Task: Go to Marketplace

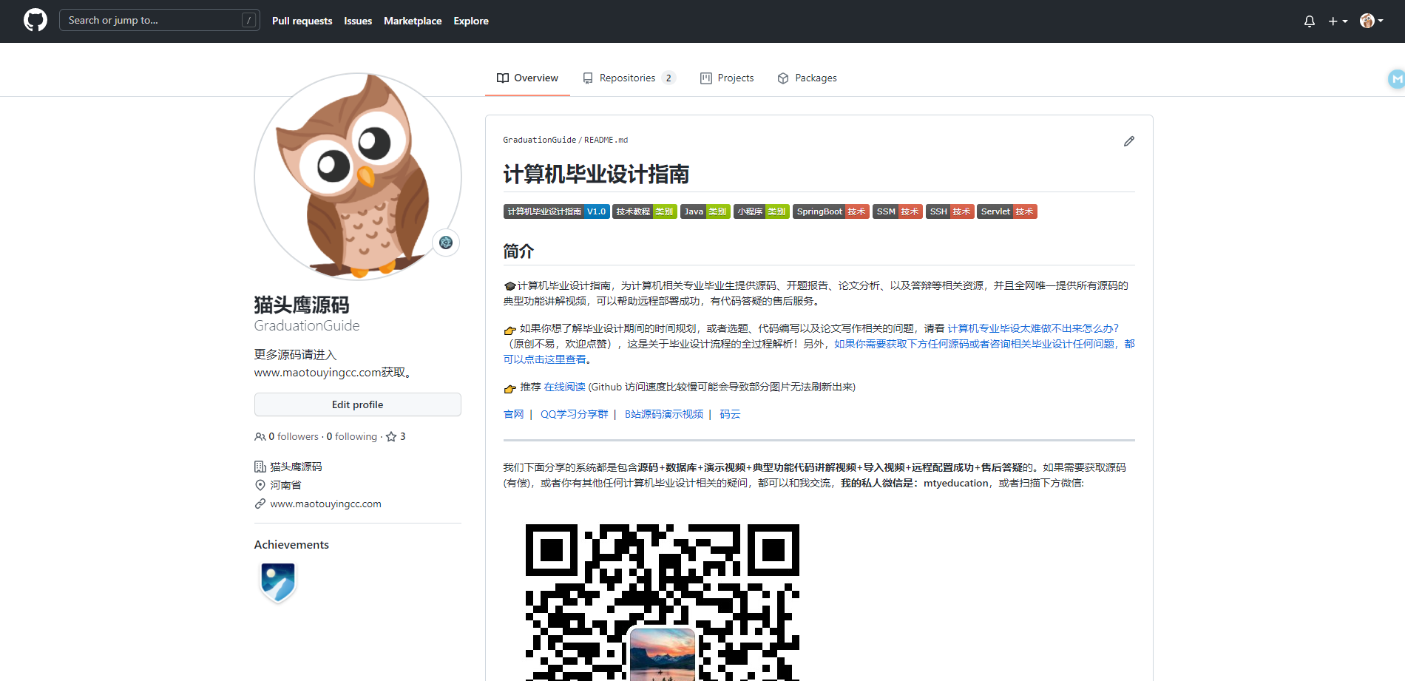Action: click(413, 21)
